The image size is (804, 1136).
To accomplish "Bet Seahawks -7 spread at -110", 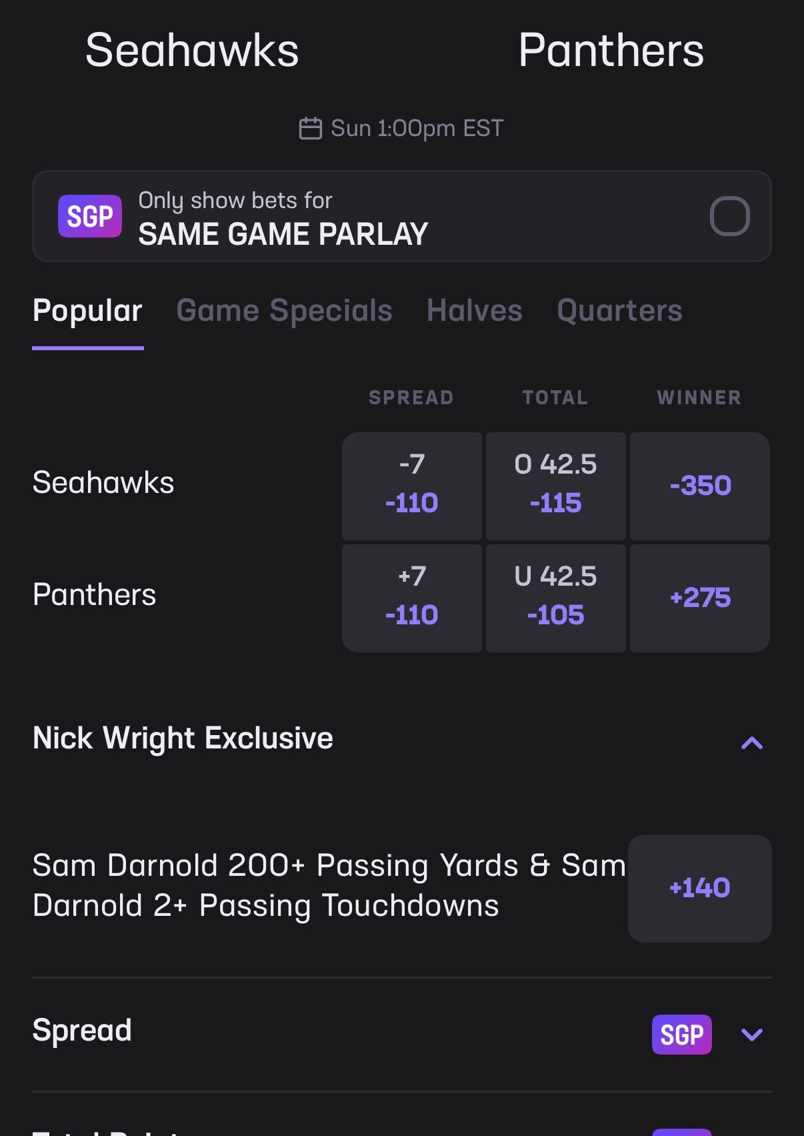I will point(411,486).
